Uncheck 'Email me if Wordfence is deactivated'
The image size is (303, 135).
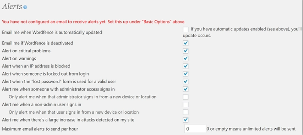186,43
